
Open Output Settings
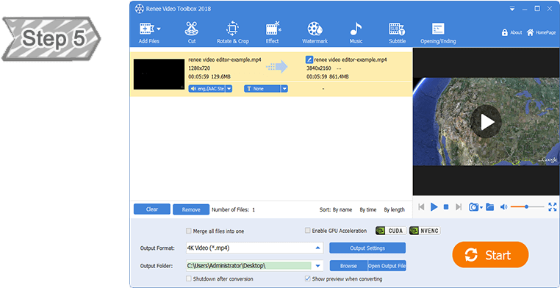367,248
